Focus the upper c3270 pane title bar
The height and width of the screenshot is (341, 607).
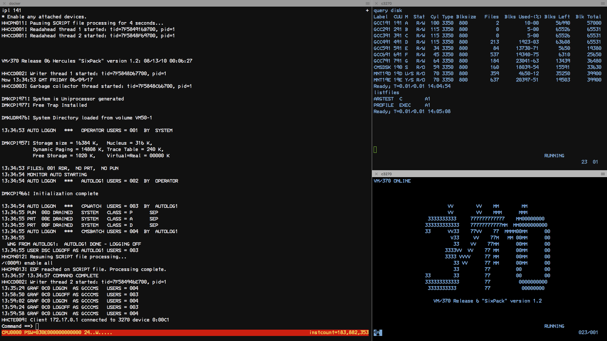click(x=386, y=3)
